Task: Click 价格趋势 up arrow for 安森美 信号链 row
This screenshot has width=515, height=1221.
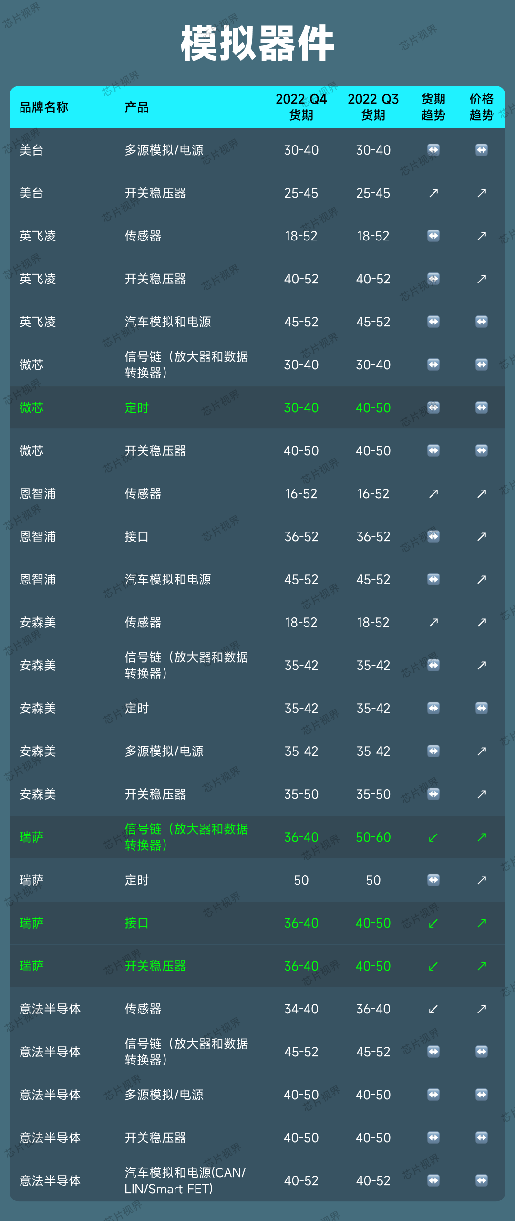Action: tap(482, 665)
